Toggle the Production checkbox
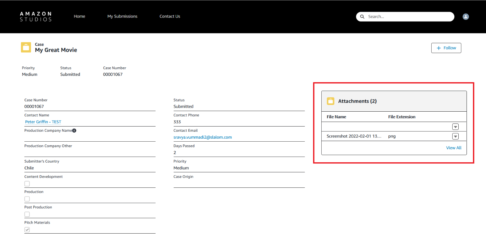Viewport: 486px width, 236px height. [x=27, y=199]
